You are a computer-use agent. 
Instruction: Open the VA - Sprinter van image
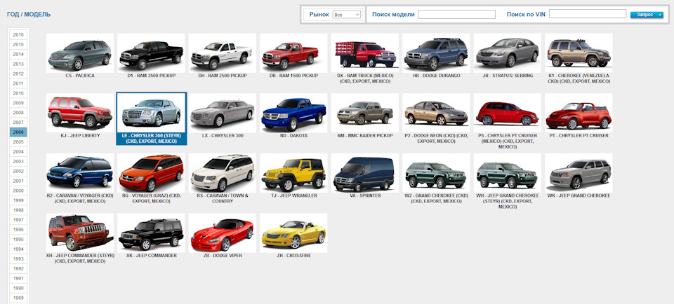click(x=365, y=173)
